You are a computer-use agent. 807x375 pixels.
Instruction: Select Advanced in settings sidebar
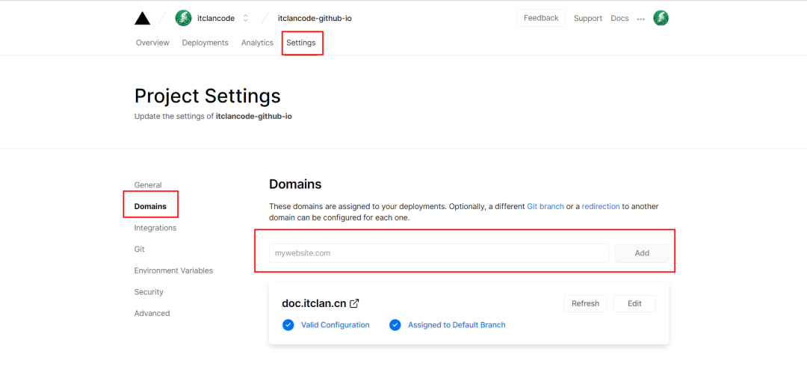click(152, 313)
